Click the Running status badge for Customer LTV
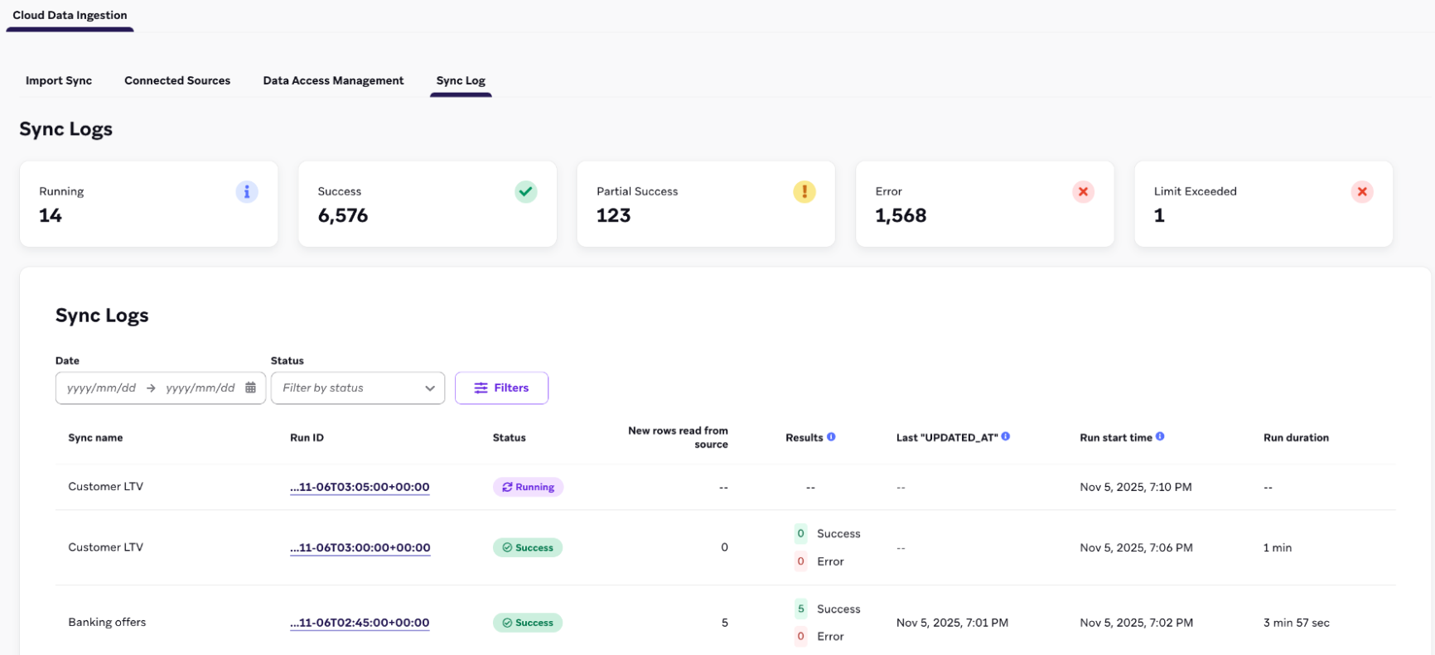Image resolution: width=1435 pixels, height=655 pixels. coord(528,487)
